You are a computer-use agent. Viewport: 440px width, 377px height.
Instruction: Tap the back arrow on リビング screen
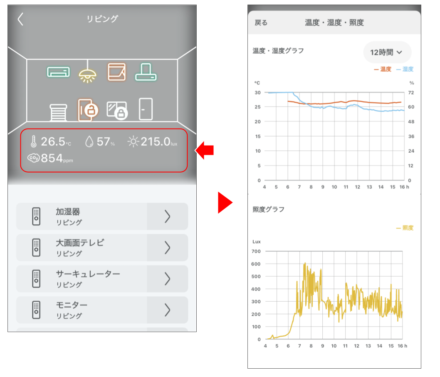(20, 19)
